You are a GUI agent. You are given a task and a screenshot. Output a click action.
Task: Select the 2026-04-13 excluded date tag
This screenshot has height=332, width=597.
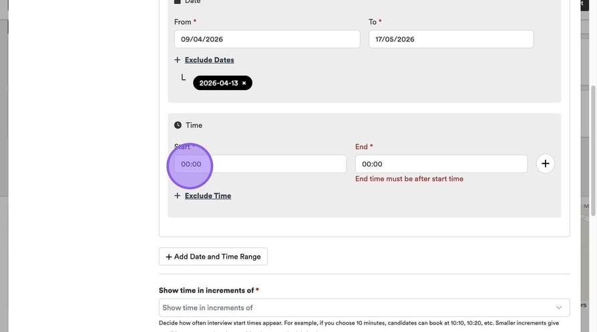pos(219,83)
